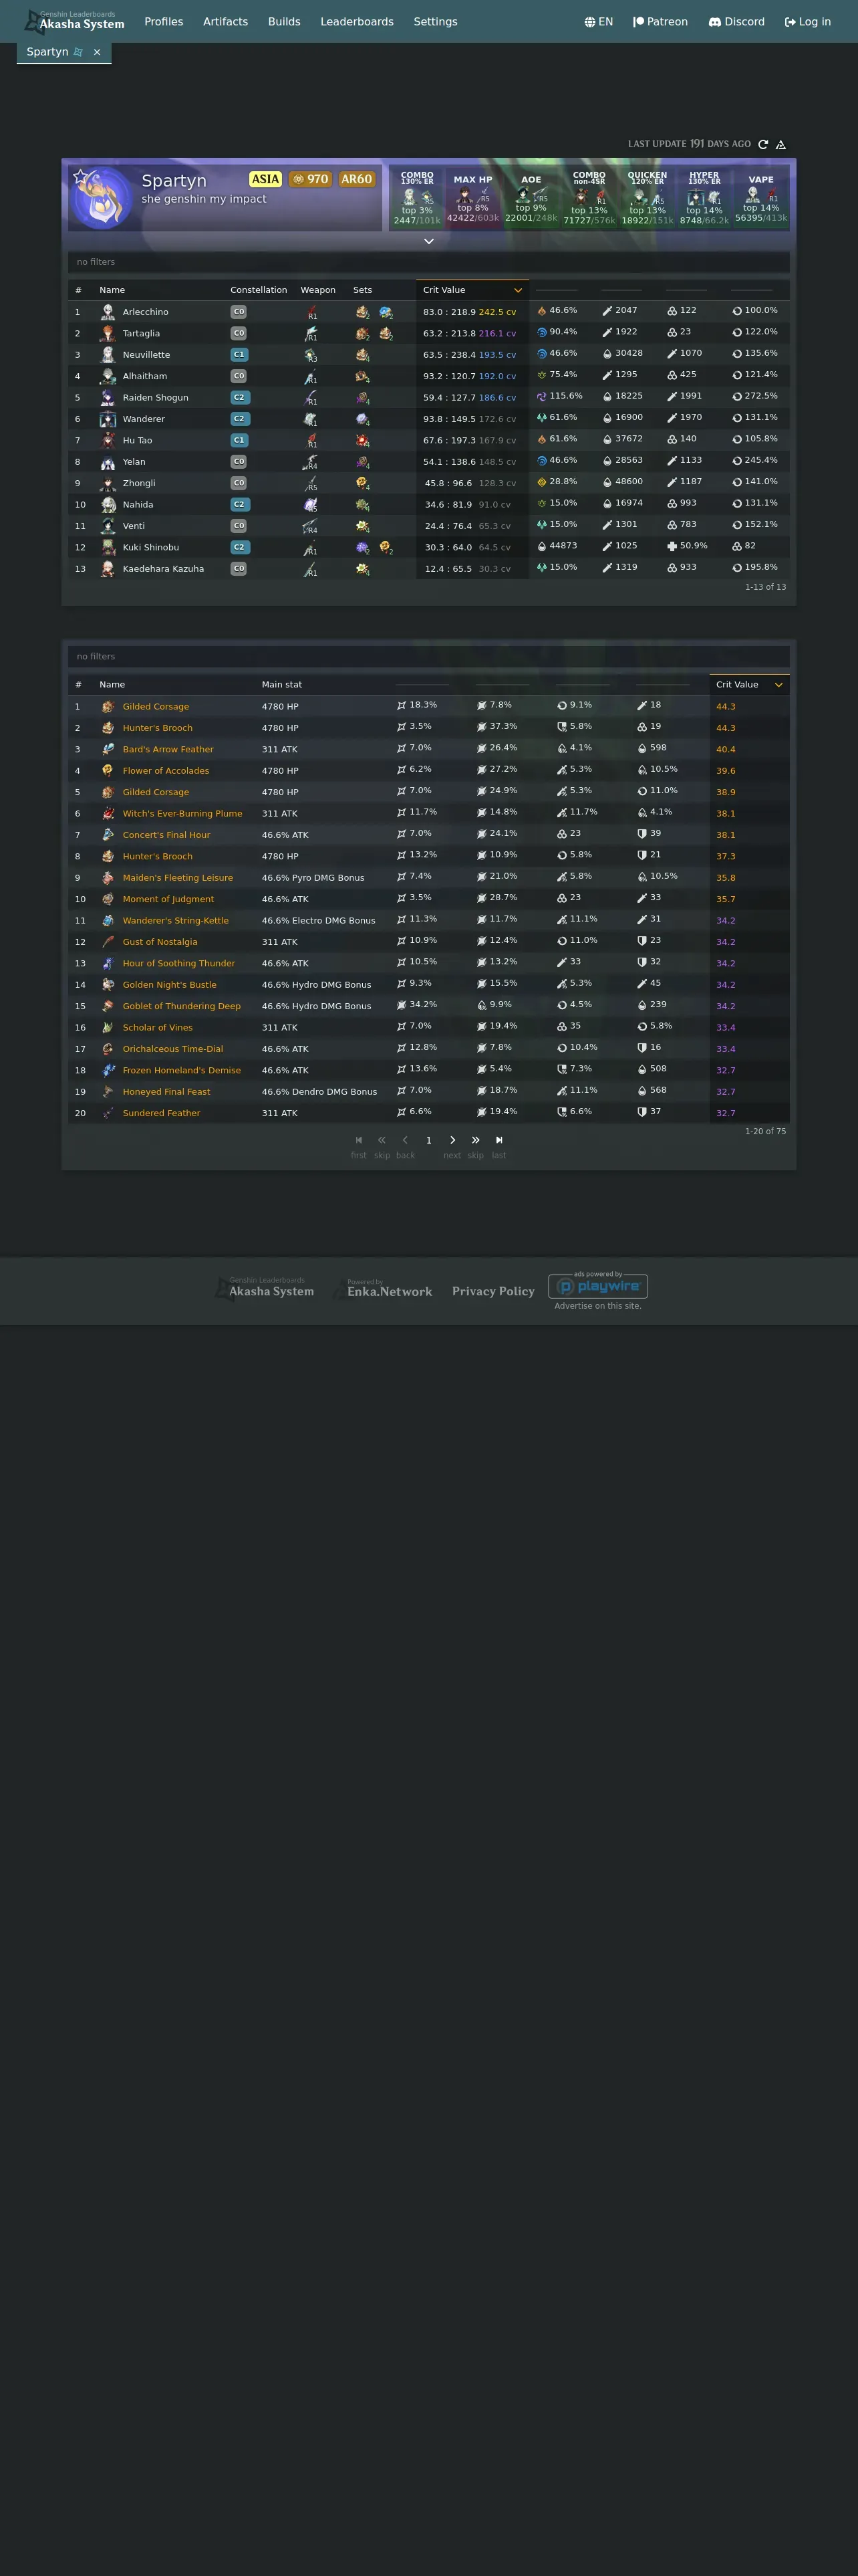Click the Flower of Accolades artifact icon
This screenshot has width=858, height=2576.
108,771
